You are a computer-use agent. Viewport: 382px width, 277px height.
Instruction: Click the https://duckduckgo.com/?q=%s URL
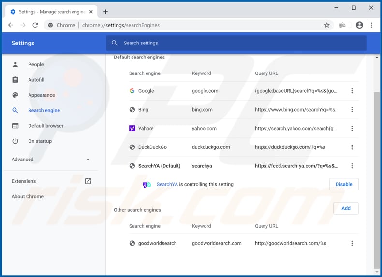click(290, 147)
